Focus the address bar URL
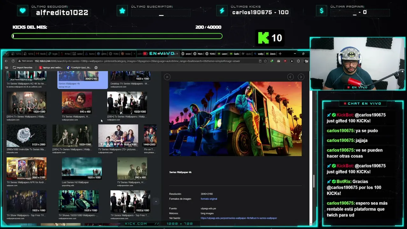Screen dimensions: 407x229 (137, 61)
